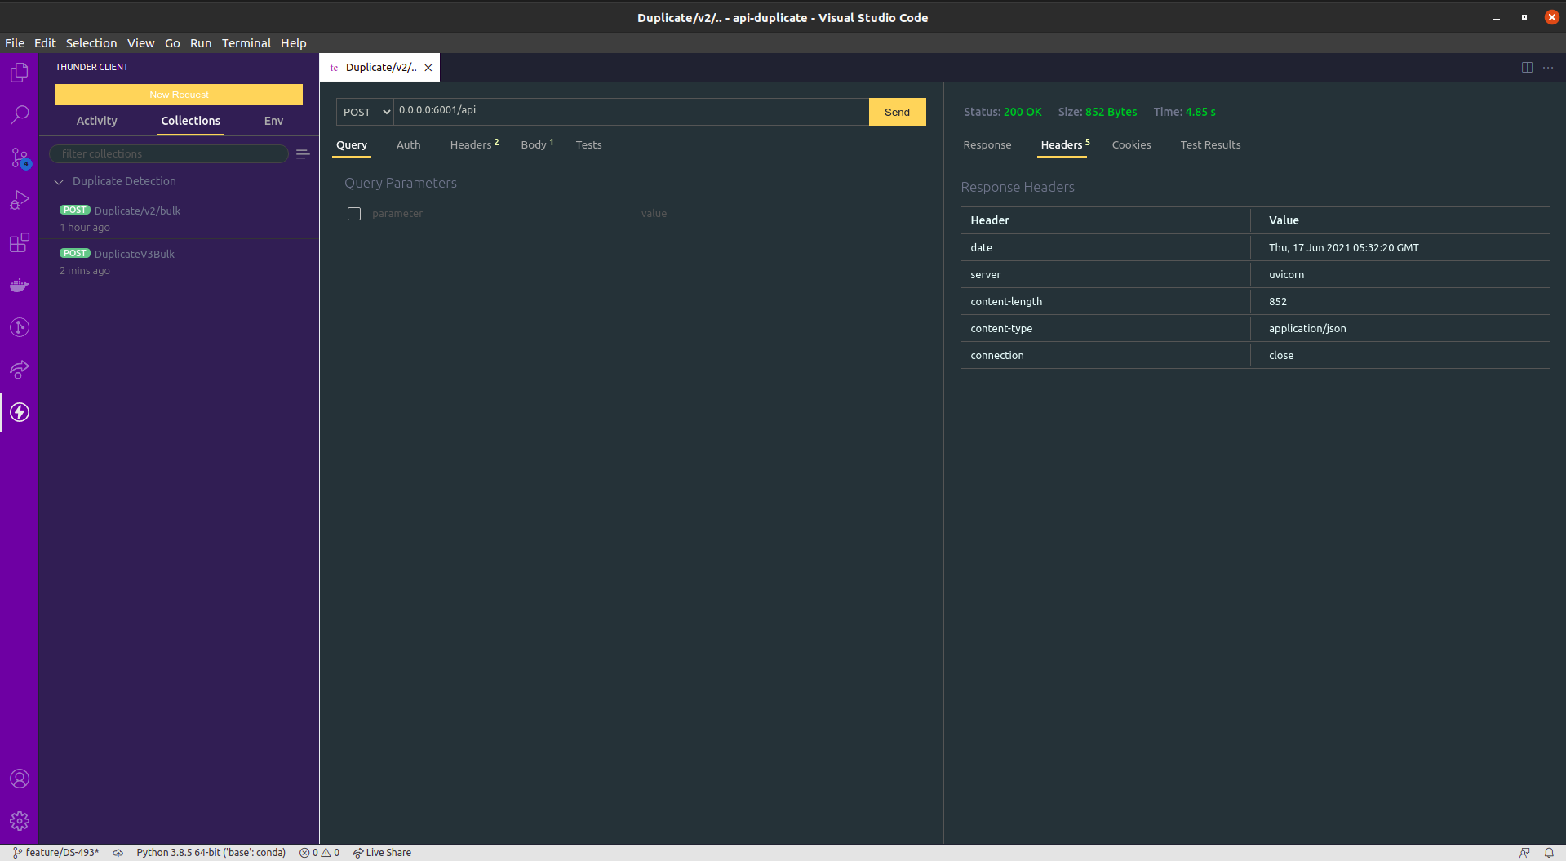Open the Duplicate/v2/bulk request
The image size is (1566, 861).
[x=179, y=218]
